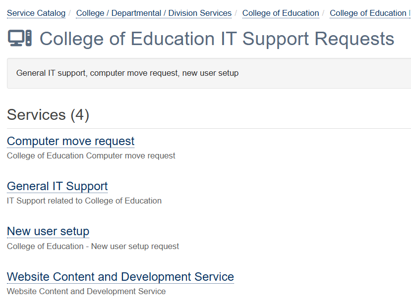
Task: Navigate to the College of Education breadcrumb
Action: 281,13
